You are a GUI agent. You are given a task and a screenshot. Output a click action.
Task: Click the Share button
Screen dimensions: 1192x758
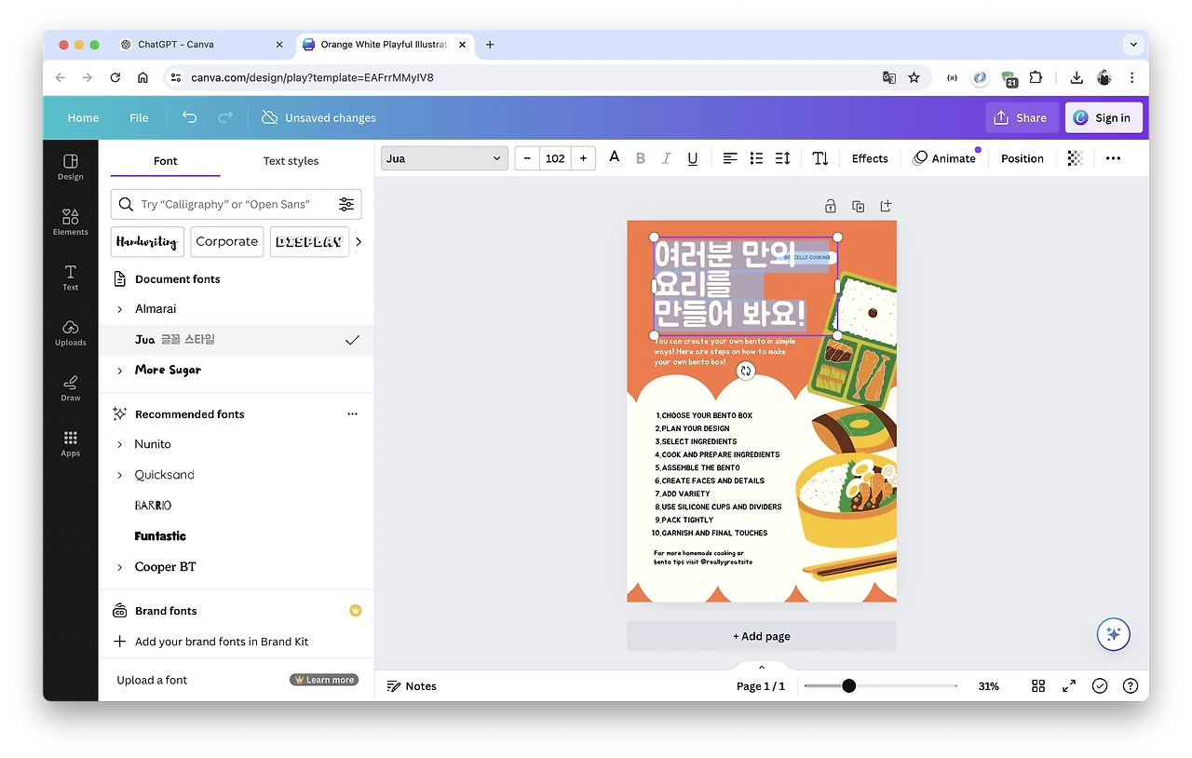1022,118
